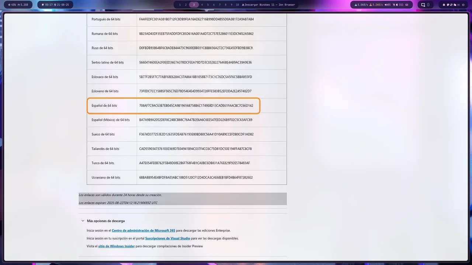Click the memory usage 5.2GB indicator
472x265 pixels.
coord(23,5)
